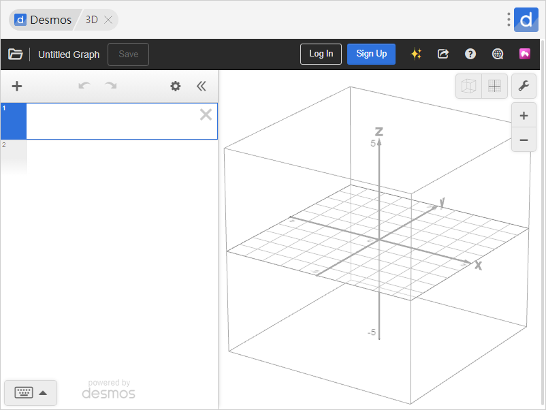Share the graph via share icon
546x410 pixels.
point(443,54)
